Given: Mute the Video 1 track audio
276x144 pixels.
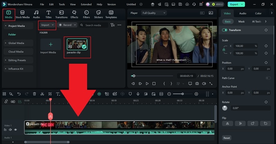Looking at the screenshot, I should point(10,130).
